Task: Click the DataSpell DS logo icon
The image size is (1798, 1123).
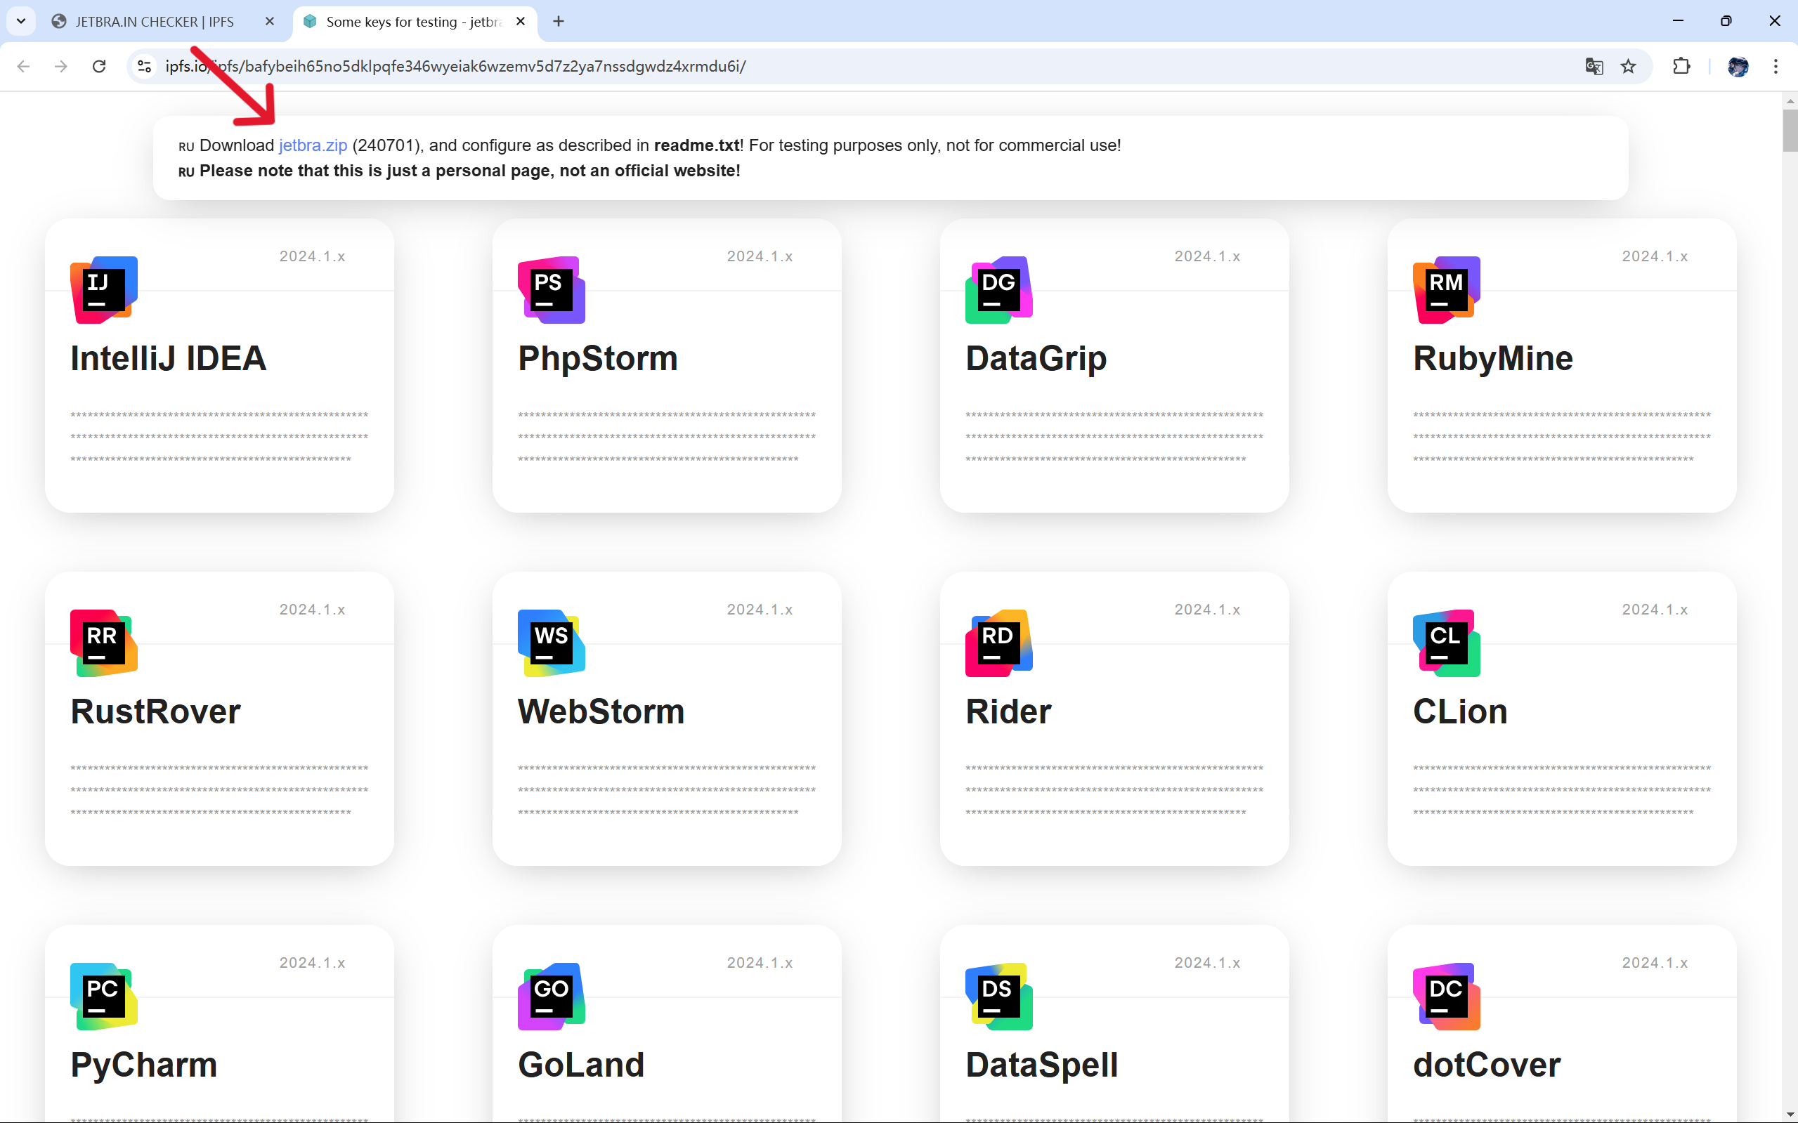Action: click(998, 996)
